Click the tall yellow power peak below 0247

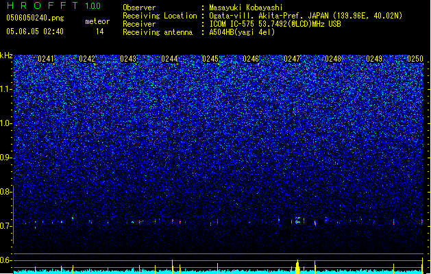[x=297, y=266]
